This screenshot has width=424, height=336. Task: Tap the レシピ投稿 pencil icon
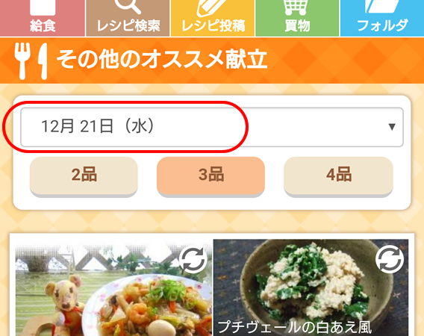click(212, 8)
